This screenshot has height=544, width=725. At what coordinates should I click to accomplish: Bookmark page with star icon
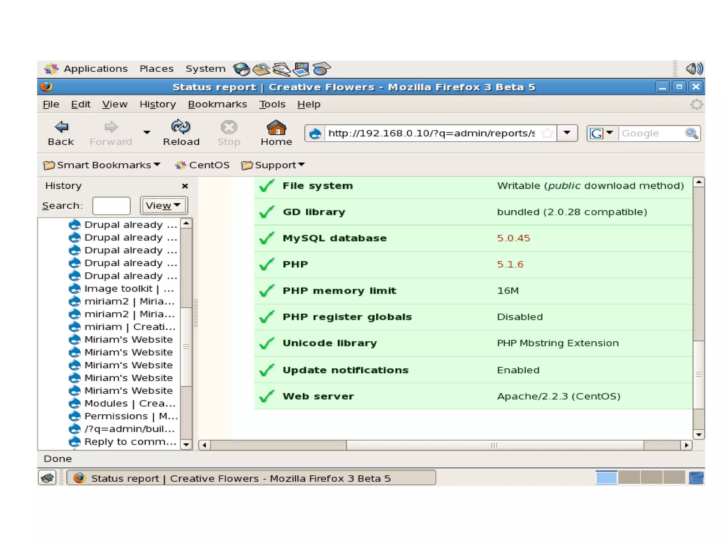tap(547, 134)
